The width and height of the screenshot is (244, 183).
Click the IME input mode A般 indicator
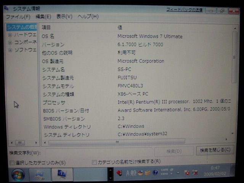tap(131, 173)
